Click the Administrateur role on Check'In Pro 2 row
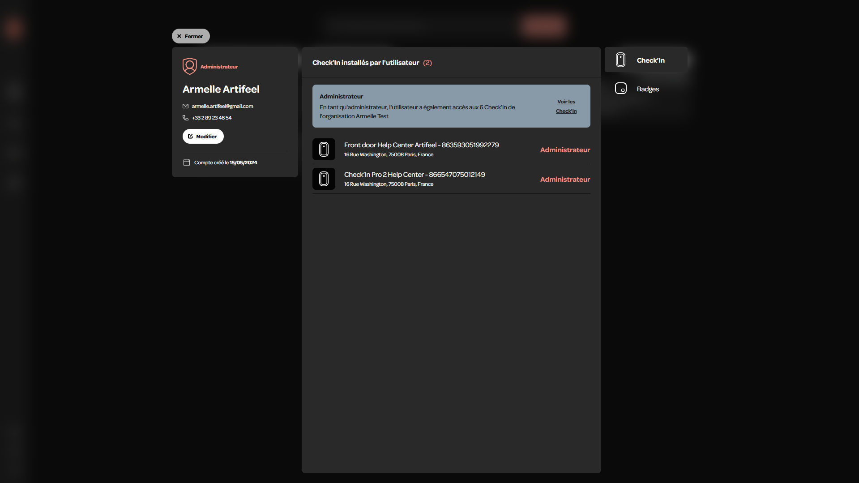Screen dimensions: 859x483 coord(565,180)
